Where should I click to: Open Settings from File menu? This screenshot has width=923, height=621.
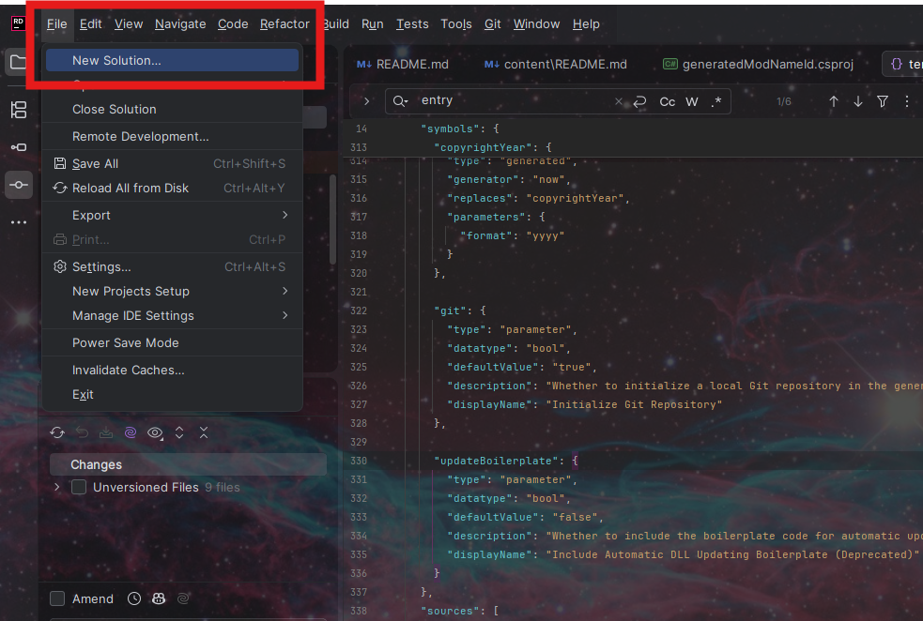[173, 267]
